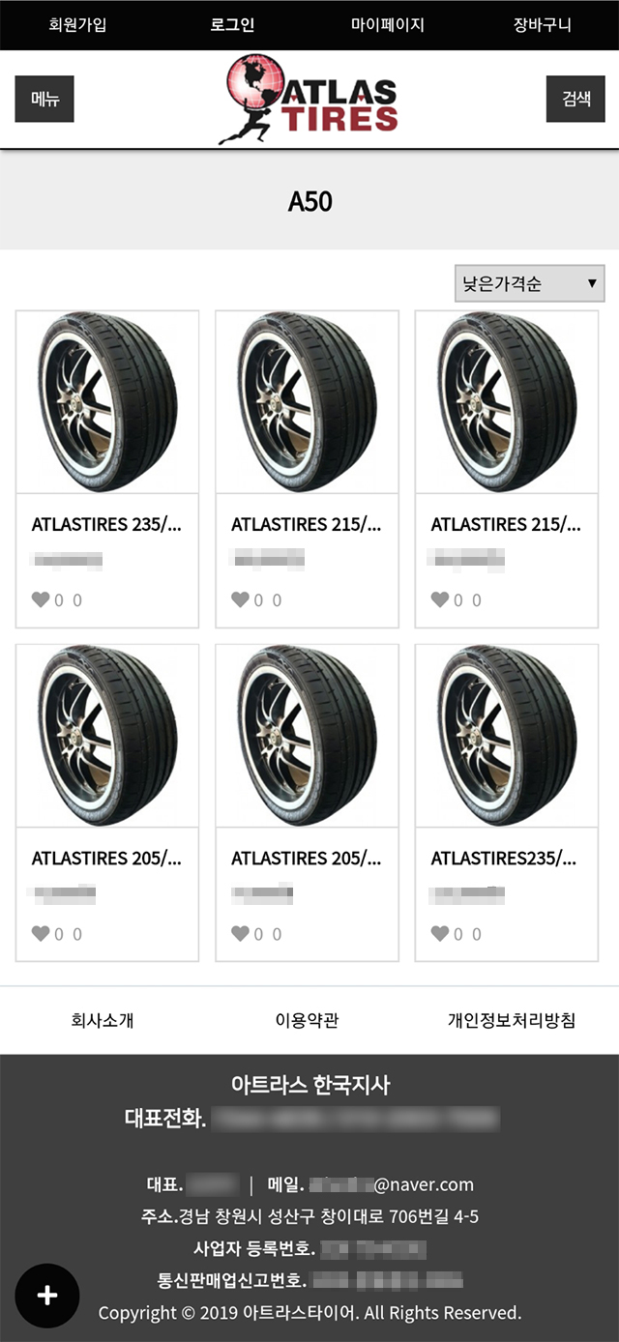Viewport: 619px width, 1342px height.
Task: Like the bottom-right ATLASTIRES235 tire
Action: click(440, 933)
